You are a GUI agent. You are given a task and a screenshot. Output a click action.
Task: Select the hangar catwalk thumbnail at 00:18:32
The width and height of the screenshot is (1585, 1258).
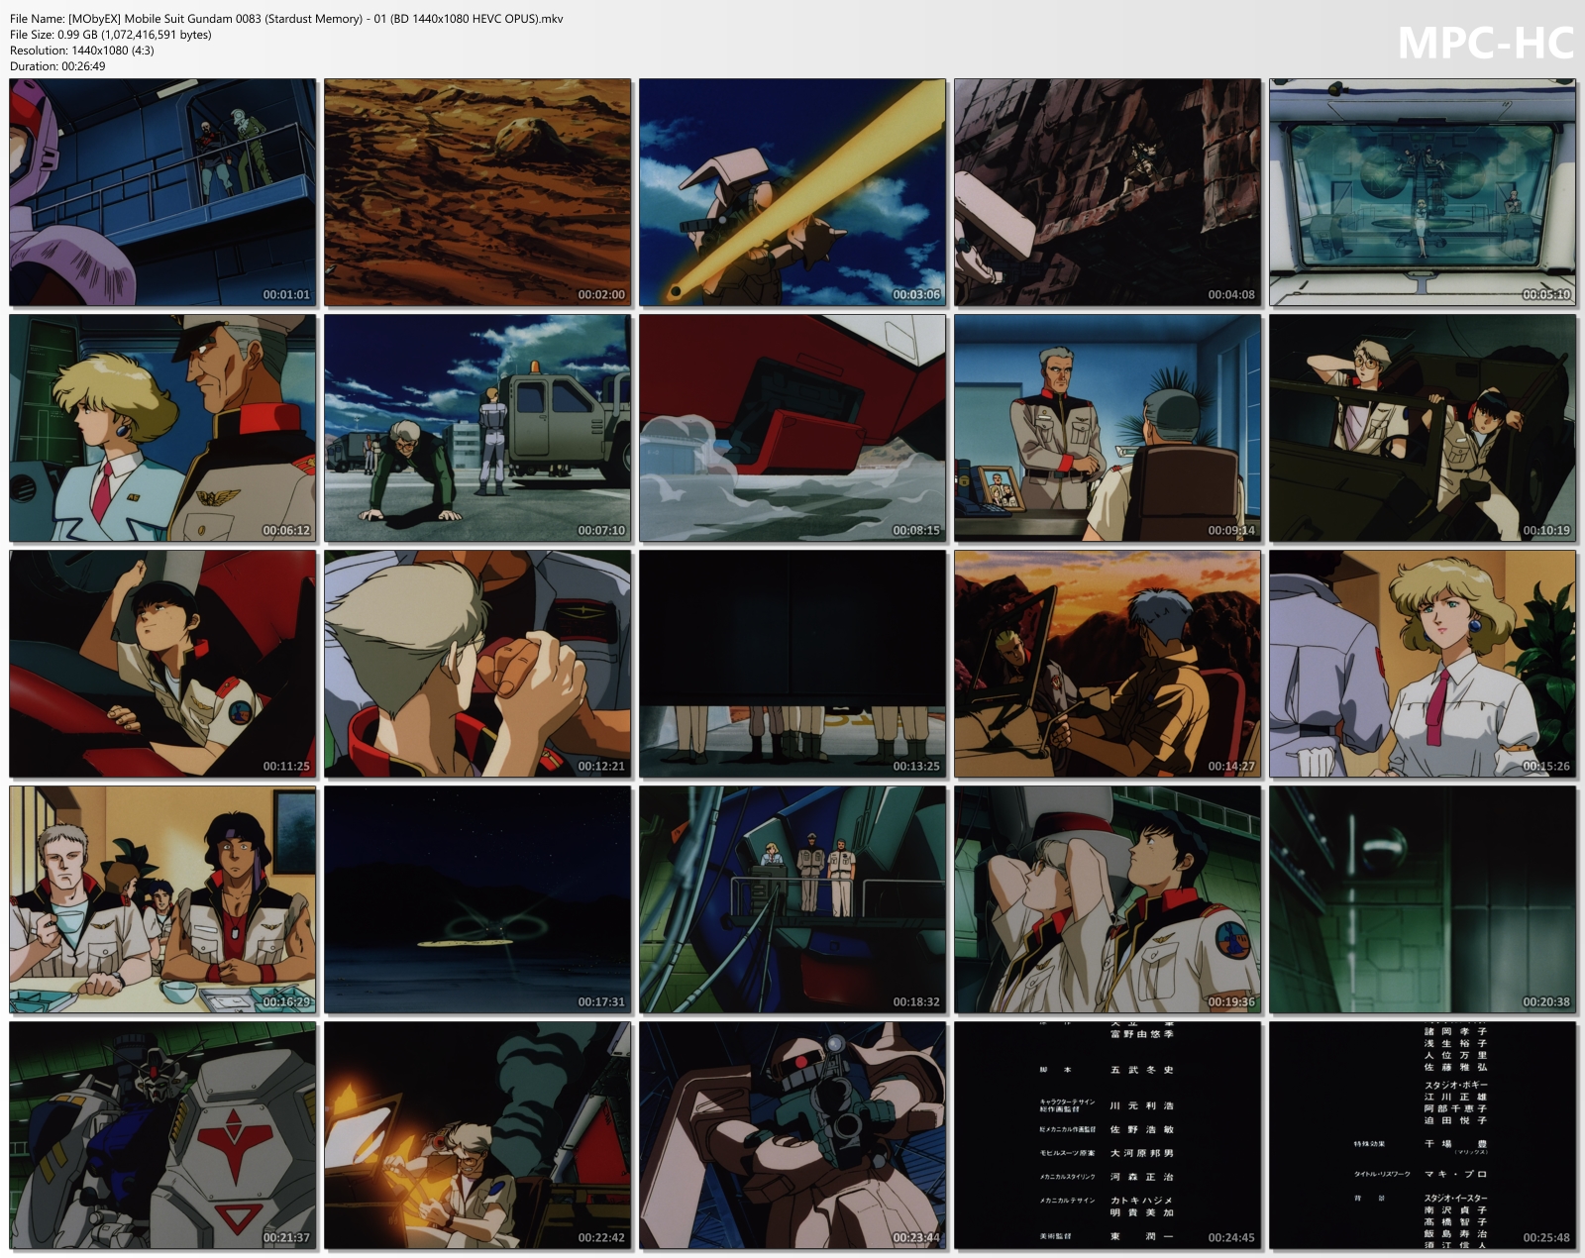click(x=792, y=899)
